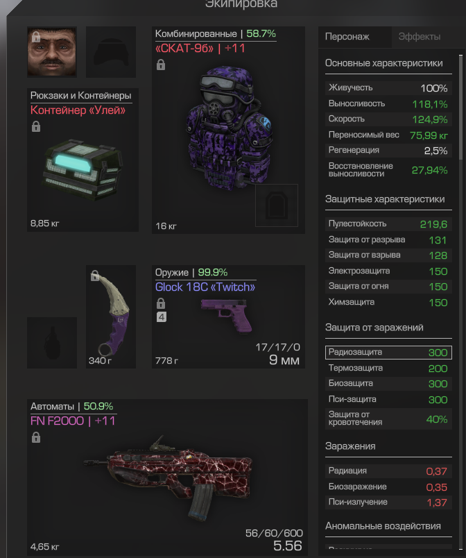Click the lock icon on Glock 18C
Viewport: 466px width, 558px height.
click(x=161, y=303)
